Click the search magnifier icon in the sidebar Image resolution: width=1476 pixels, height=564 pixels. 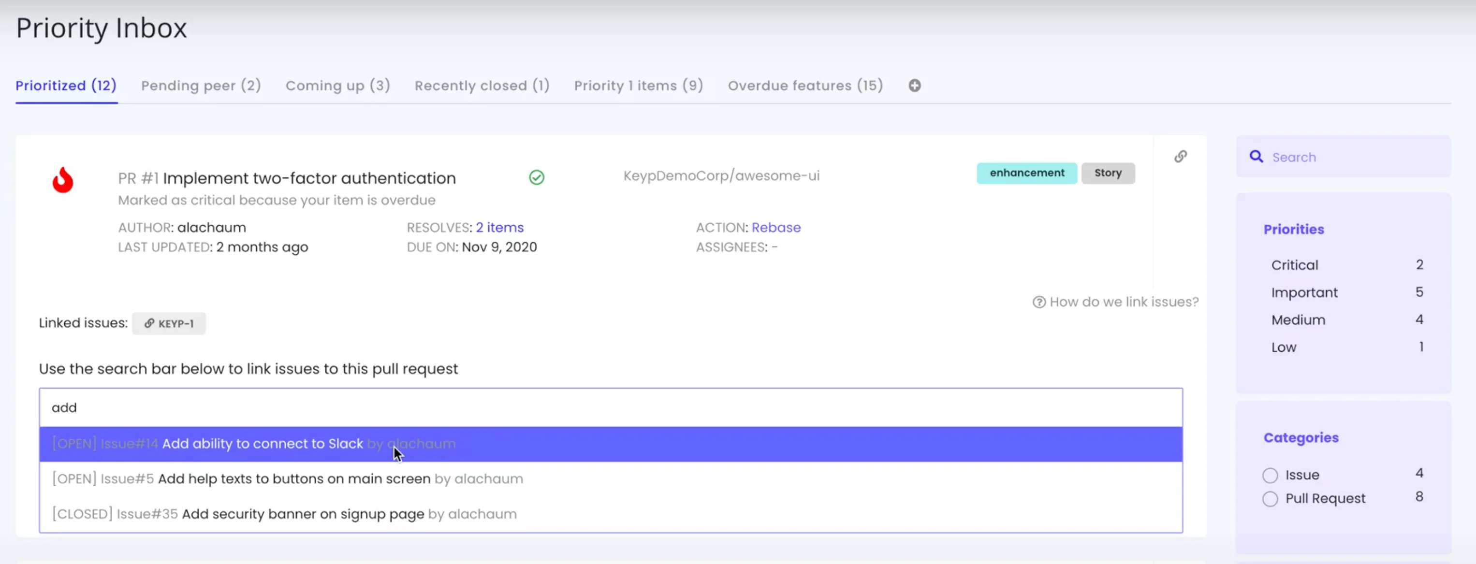coord(1257,156)
